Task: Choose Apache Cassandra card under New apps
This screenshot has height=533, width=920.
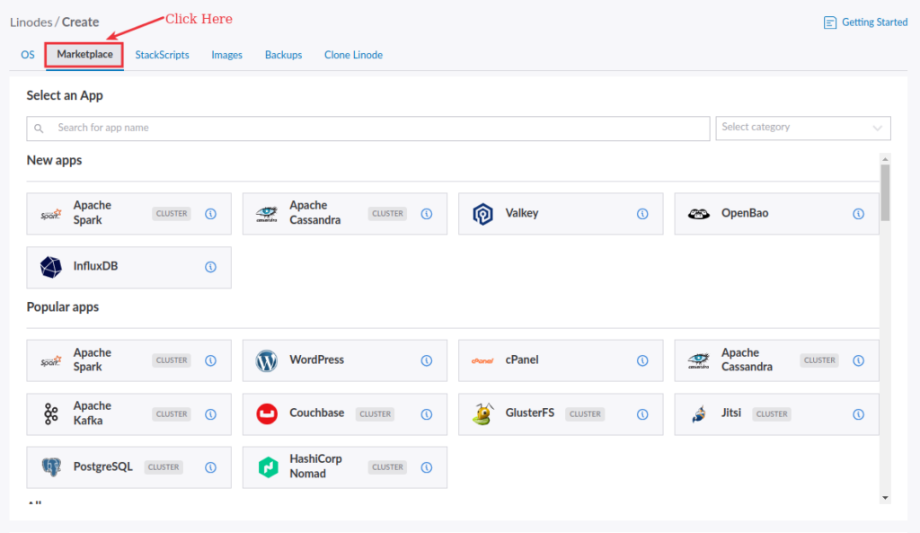Action: point(345,214)
